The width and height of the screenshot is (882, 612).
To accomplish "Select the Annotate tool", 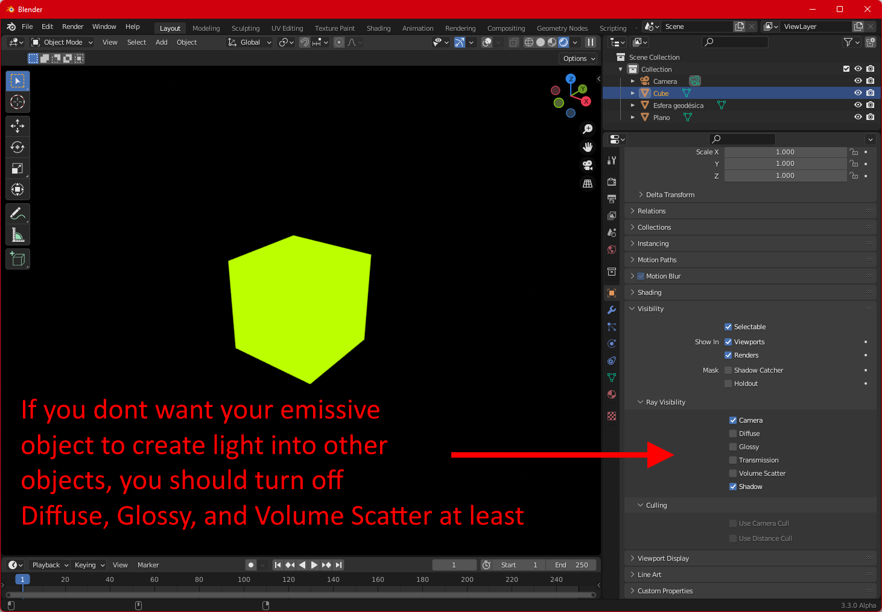I will tap(17, 213).
